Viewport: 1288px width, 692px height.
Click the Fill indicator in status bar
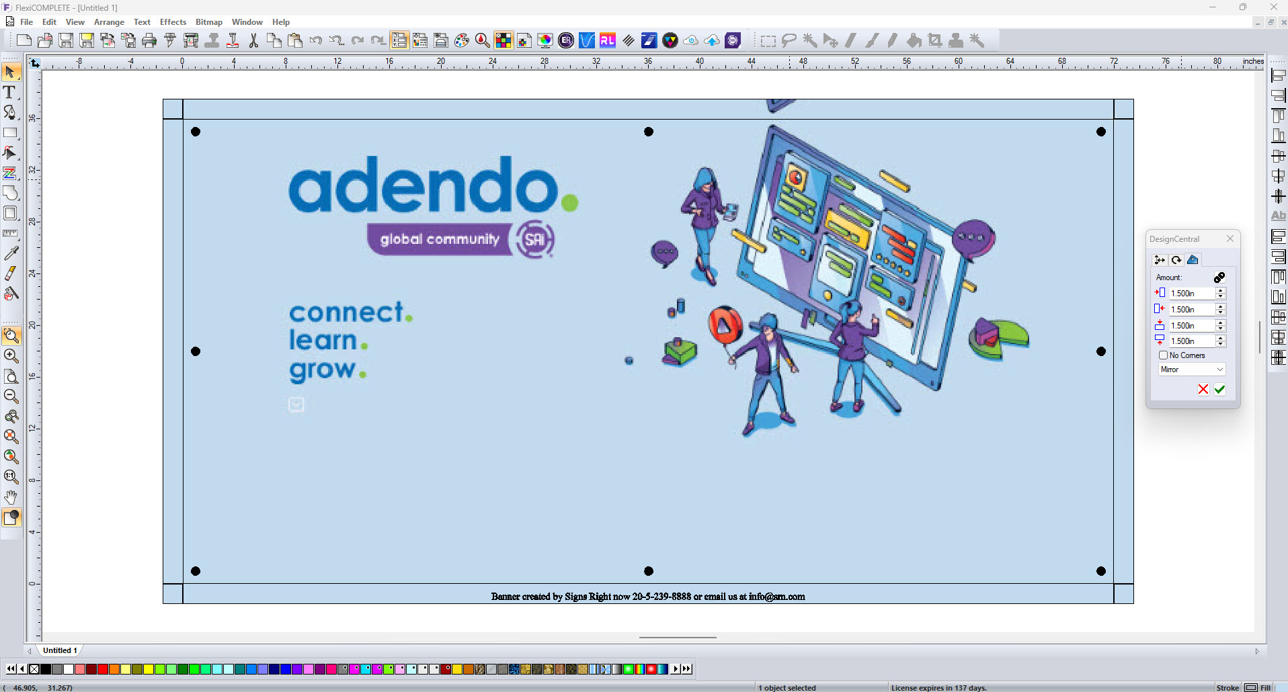click(1266, 687)
